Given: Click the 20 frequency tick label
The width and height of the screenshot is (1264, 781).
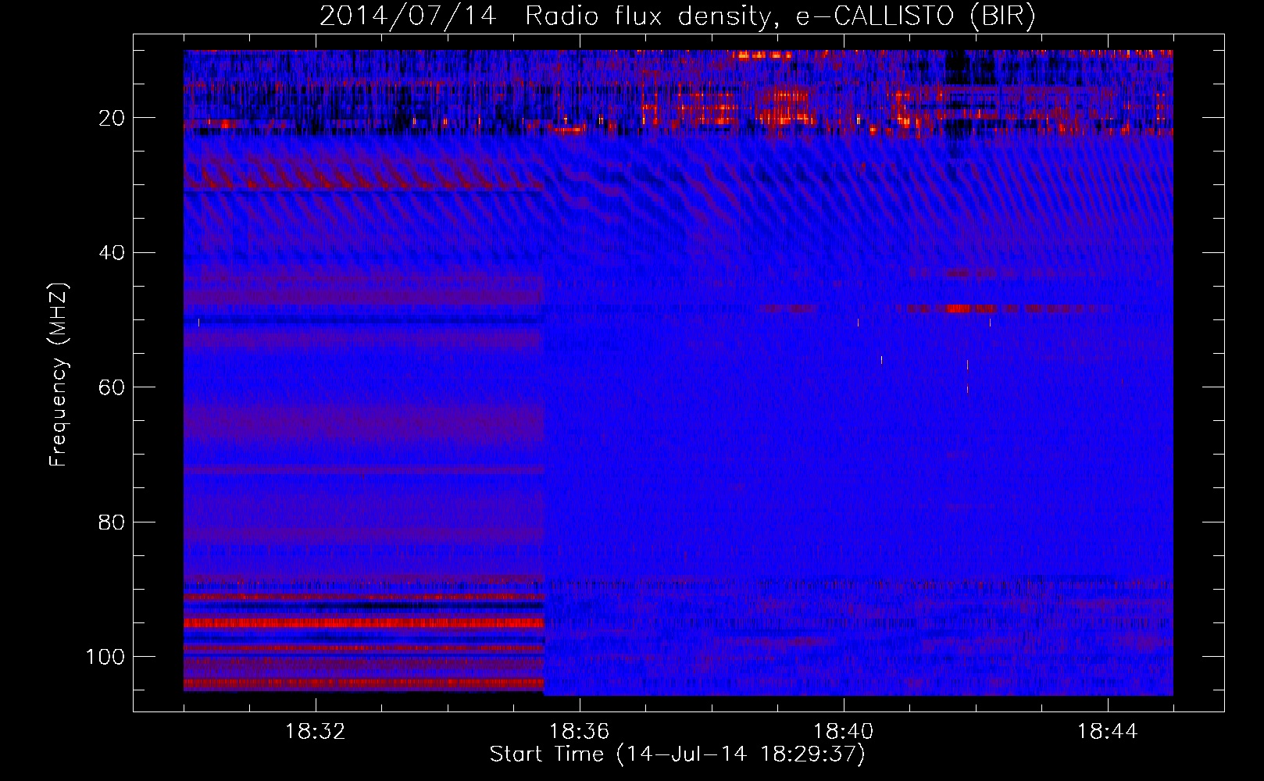Looking at the screenshot, I should pos(112,118).
